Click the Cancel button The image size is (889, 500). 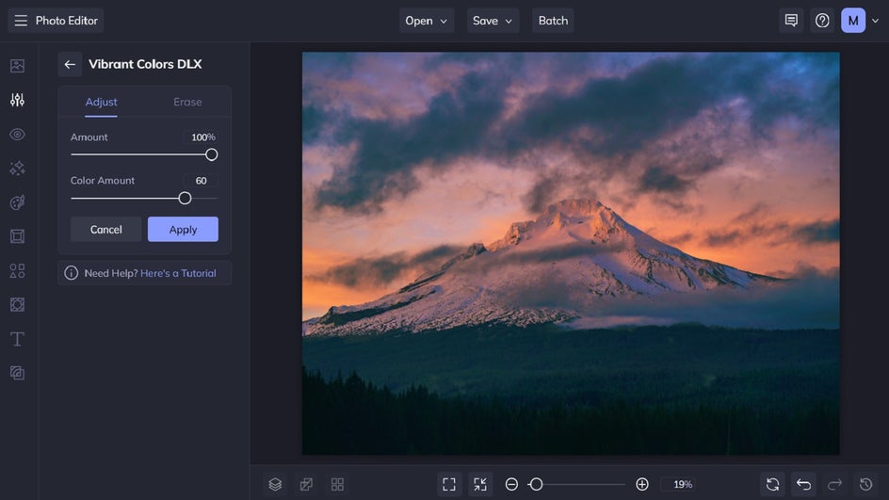click(106, 230)
